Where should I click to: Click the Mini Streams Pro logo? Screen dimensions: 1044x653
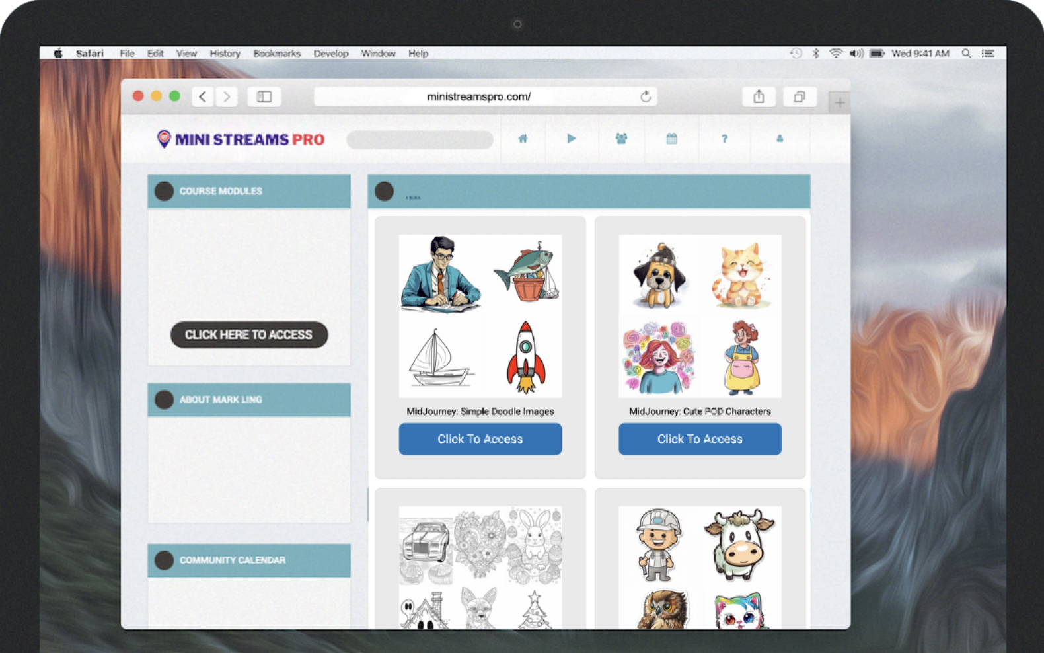[x=241, y=139]
